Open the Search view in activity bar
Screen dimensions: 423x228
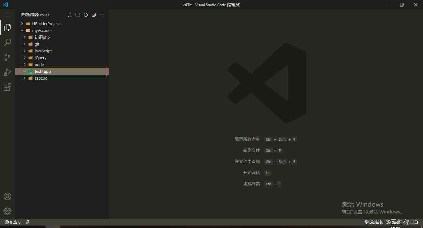(x=7, y=42)
